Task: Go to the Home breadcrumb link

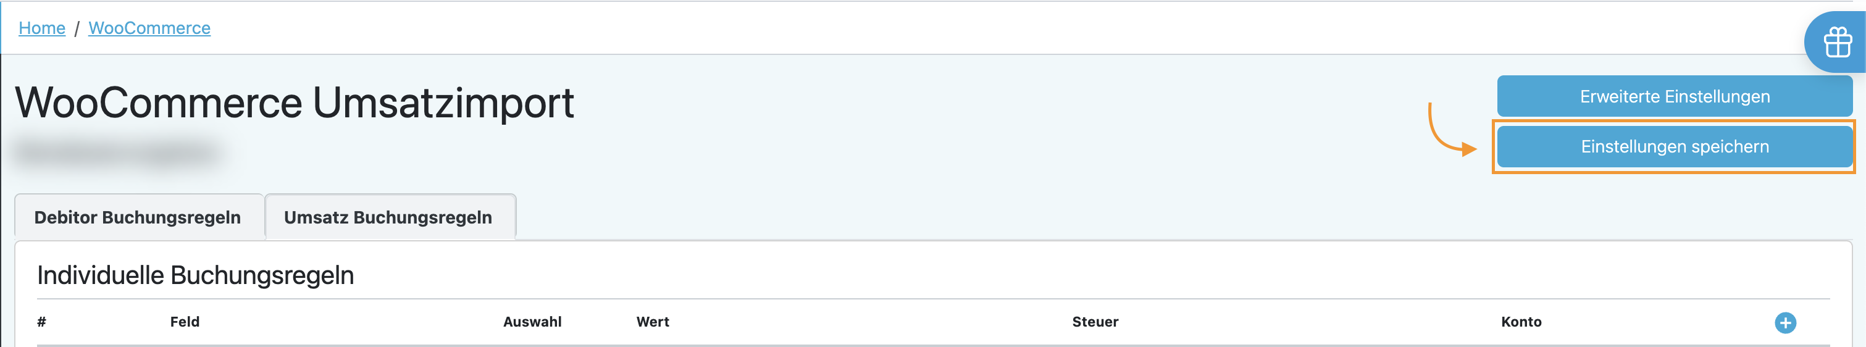Action: (x=42, y=28)
